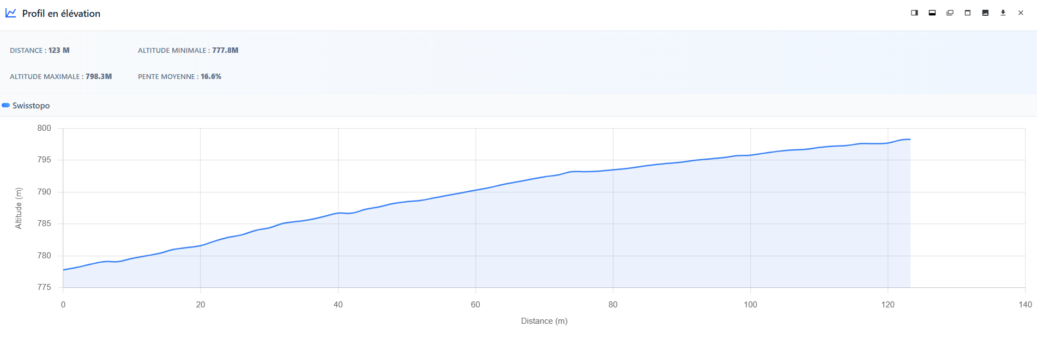The image size is (1037, 351).
Task: Open the profile in a floating window
Action: coord(950,13)
